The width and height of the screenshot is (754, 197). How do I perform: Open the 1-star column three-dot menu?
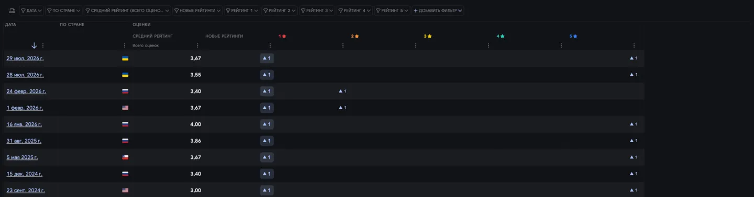[x=343, y=45]
